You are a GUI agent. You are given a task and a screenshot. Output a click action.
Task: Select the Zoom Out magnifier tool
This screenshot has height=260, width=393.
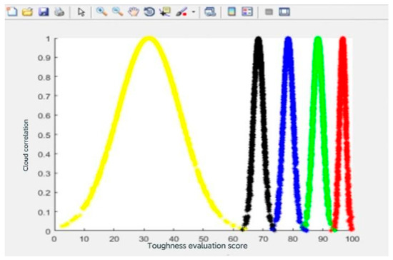[117, 11]
